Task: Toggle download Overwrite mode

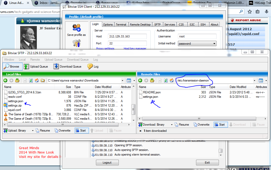Action: [201, 125]
